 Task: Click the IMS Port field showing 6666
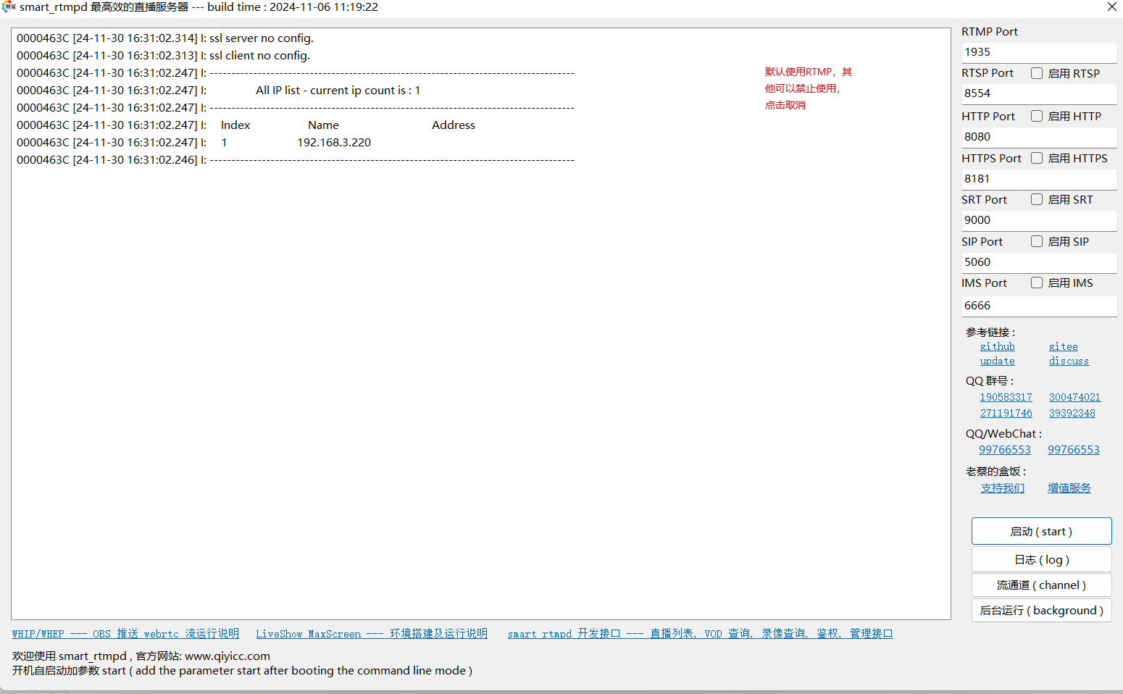coord(1039,306)
